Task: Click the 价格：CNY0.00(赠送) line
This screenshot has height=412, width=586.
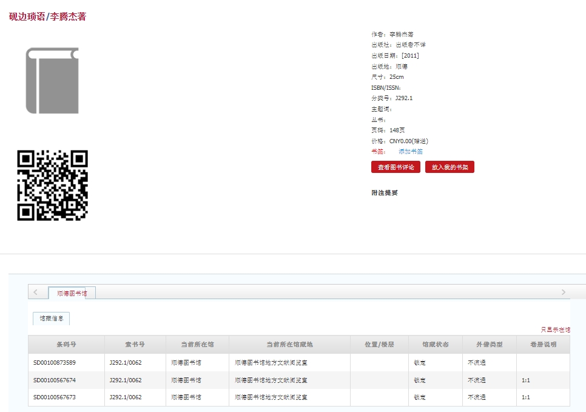Action: tap(400, 141)
